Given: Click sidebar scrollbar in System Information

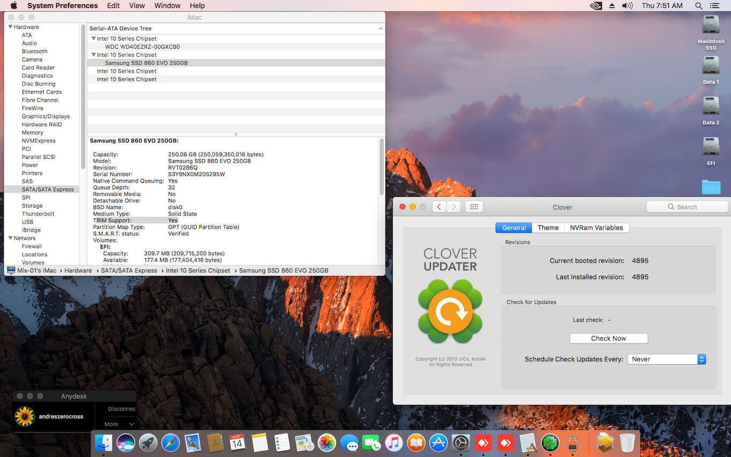Looking at the screenshot, I should coord(83,96).
